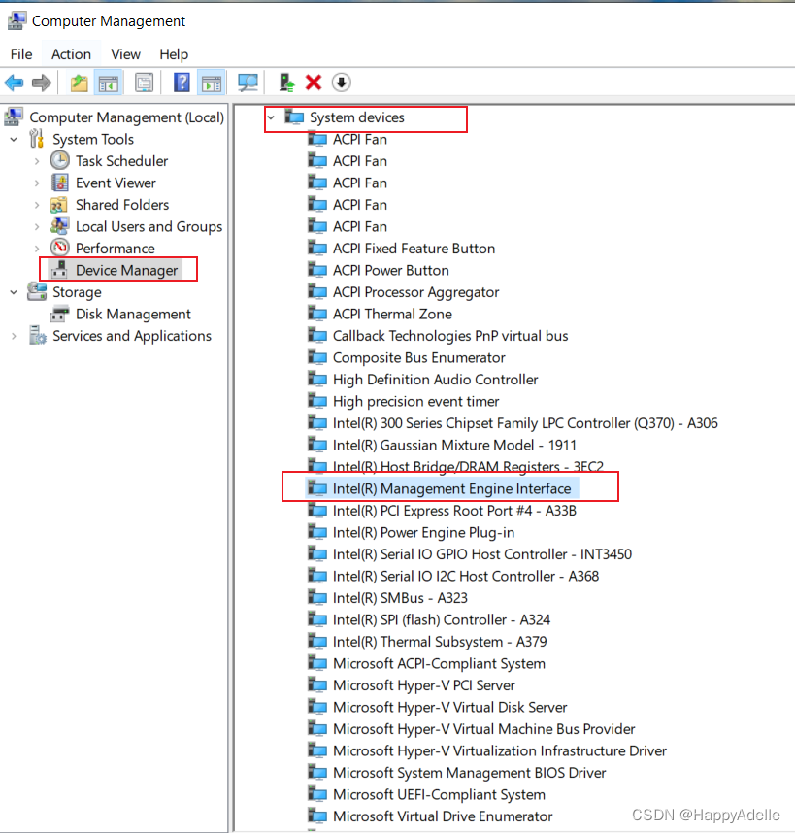Click the red X Uninstall device icon
The width and height of the screenshot is (795, 833).
(314, 83)
